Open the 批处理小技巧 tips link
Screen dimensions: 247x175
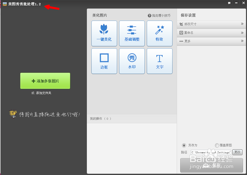point(161,16)
